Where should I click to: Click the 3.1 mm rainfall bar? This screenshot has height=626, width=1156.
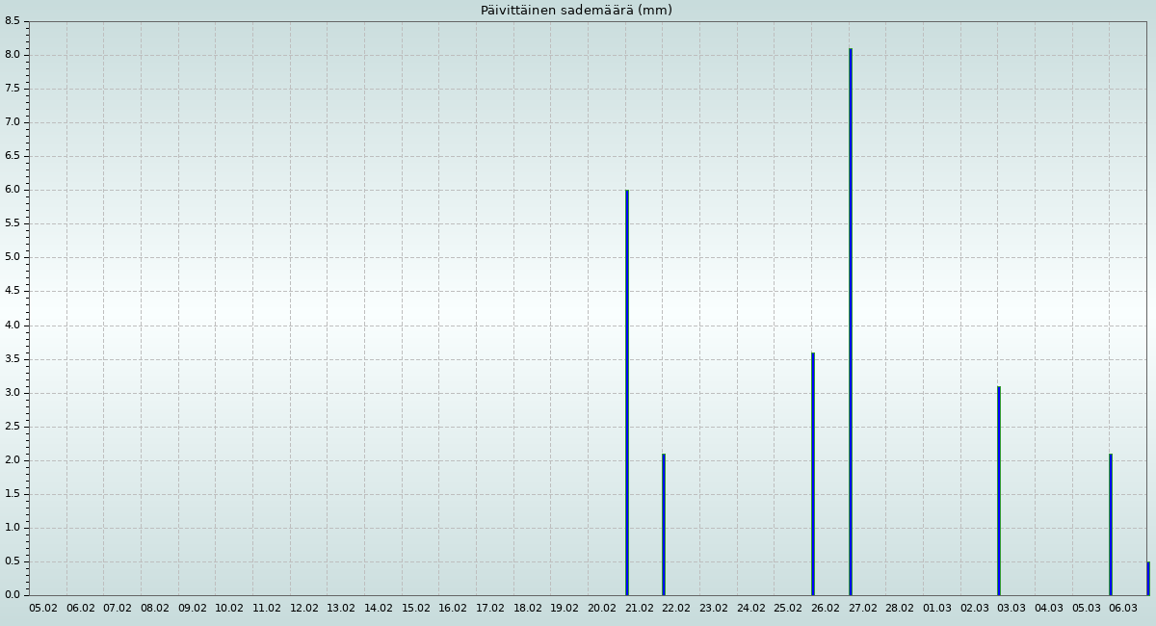[998, 491]
